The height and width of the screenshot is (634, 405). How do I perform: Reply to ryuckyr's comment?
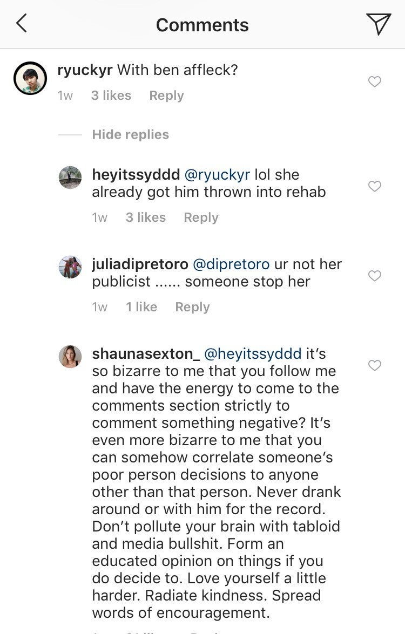[166, 96]
